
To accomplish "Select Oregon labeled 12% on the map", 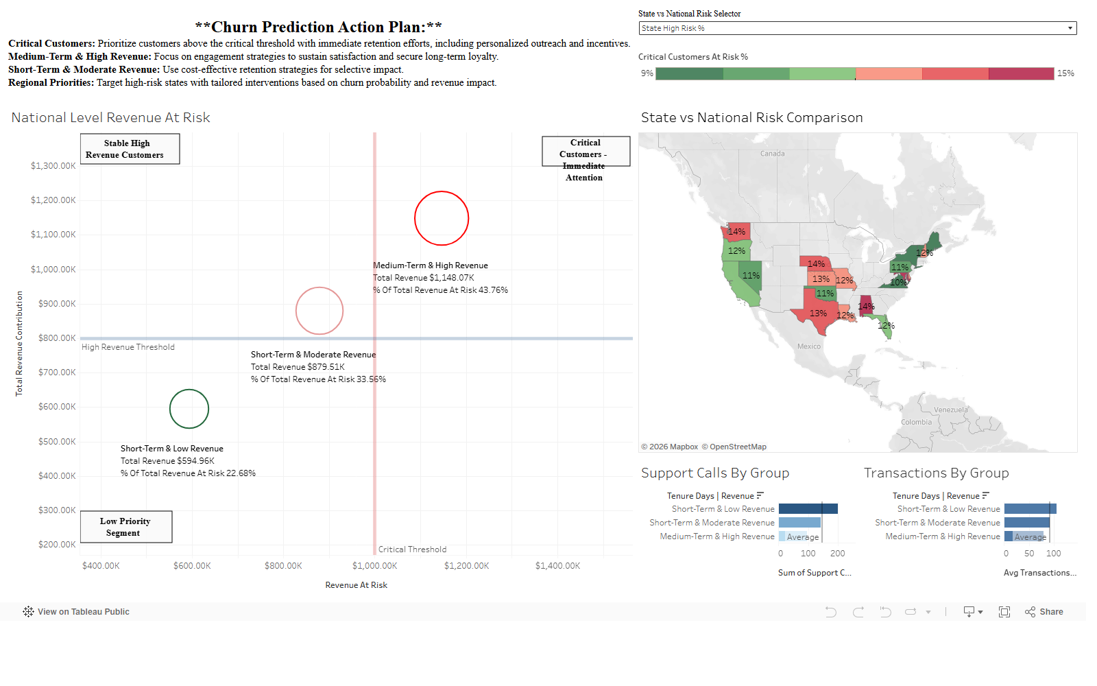I will click(x=737, y=250).
